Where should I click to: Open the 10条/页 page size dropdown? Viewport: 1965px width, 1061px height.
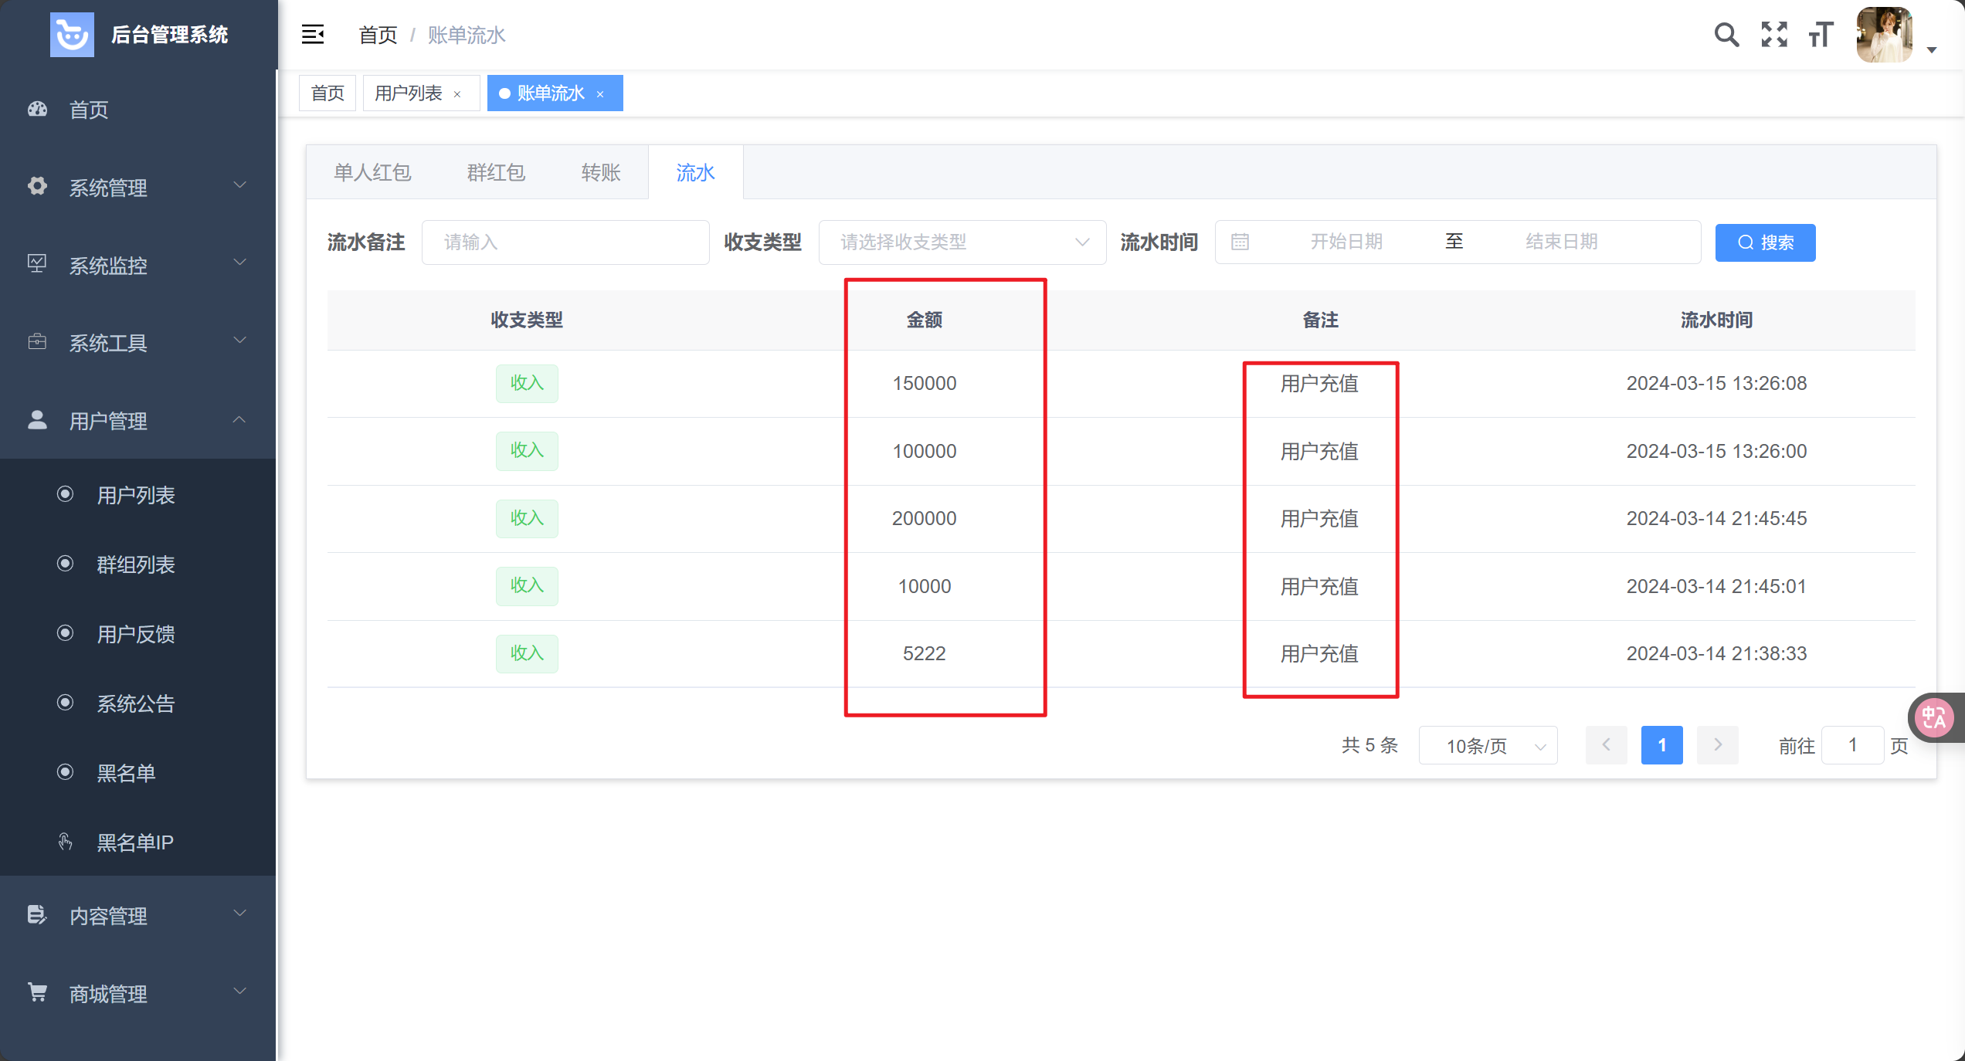(x=1488, y=746)
